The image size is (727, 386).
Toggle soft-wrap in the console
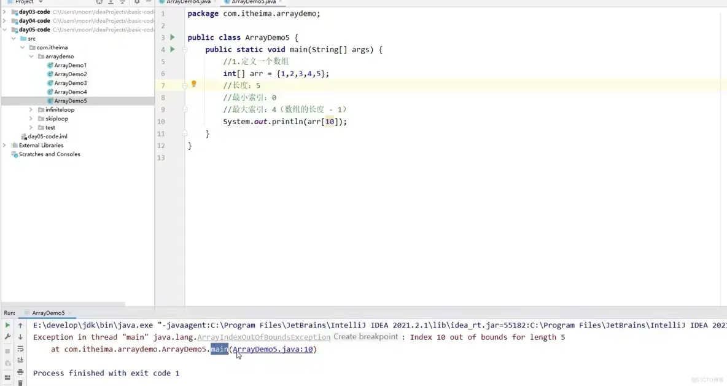(20, 349)
